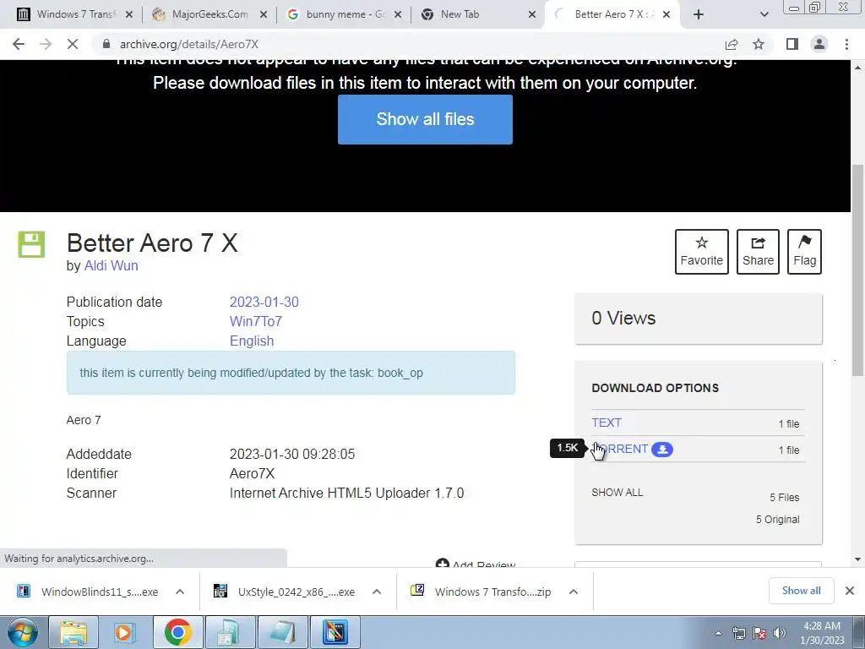Click the Chrome taskbar icon
Image resolution: width=865 pixels, height=649 pixels.
[177, 632]
